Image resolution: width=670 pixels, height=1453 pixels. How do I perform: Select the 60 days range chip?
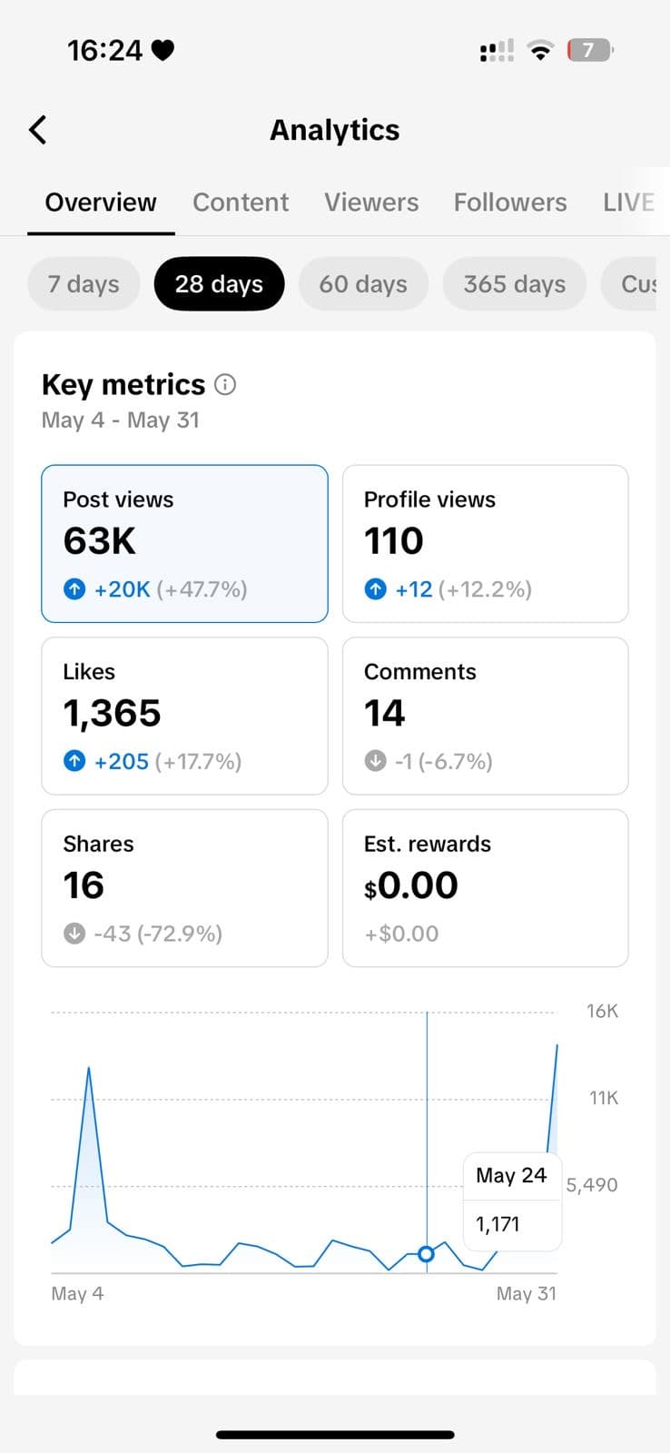(x=363, y=284)
